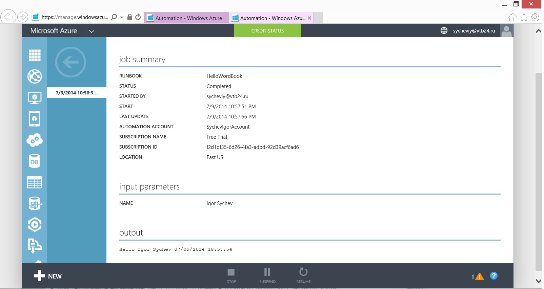Open browser favorites star icon
The image size is (544, 289).
tap(524, 17)
